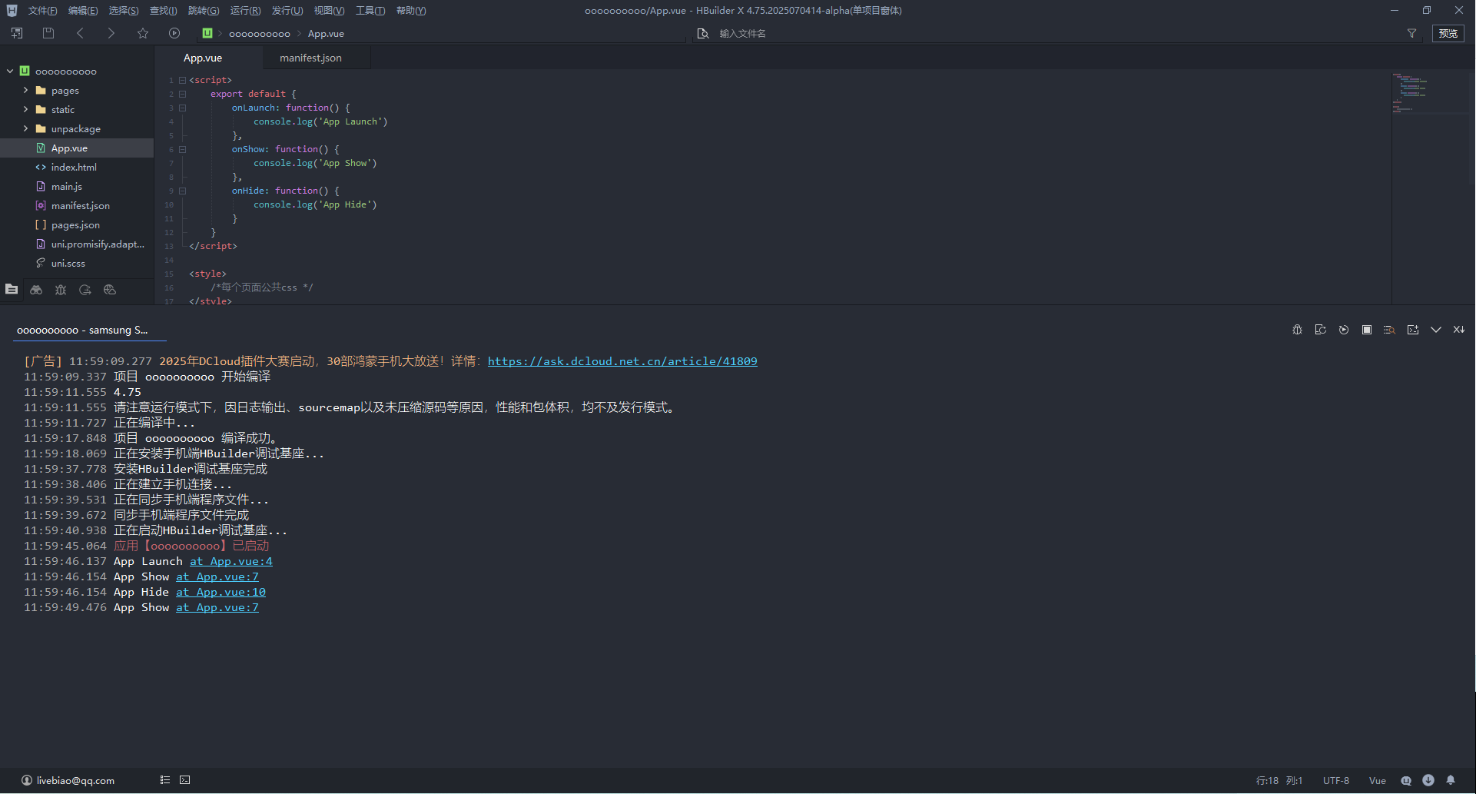The image size is (1476, 794).
Task: Go back with the left arrow icon
Action: [80, 33]
